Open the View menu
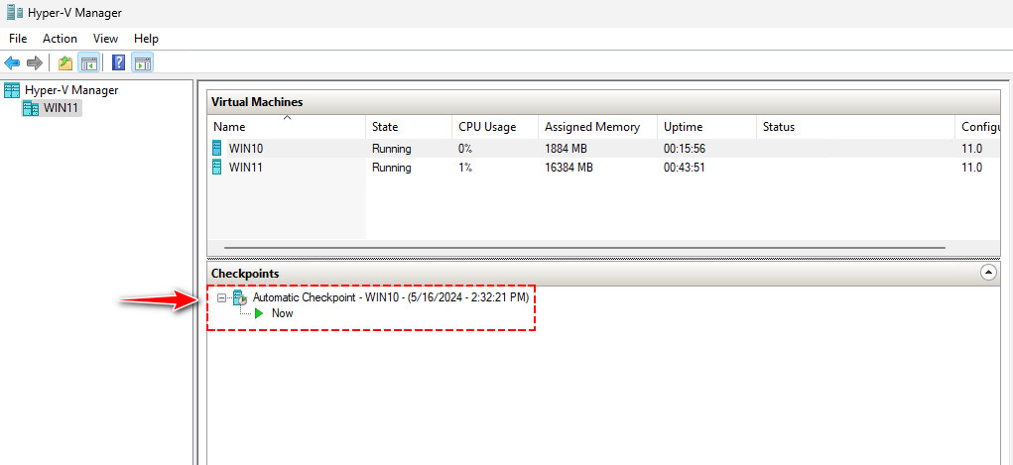1013x465 pixels. click(105, 38)
